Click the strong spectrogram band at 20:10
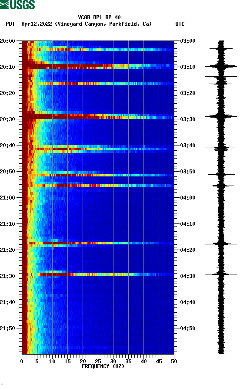The height and width of the screenshot is (389, 240). point(98,67)
